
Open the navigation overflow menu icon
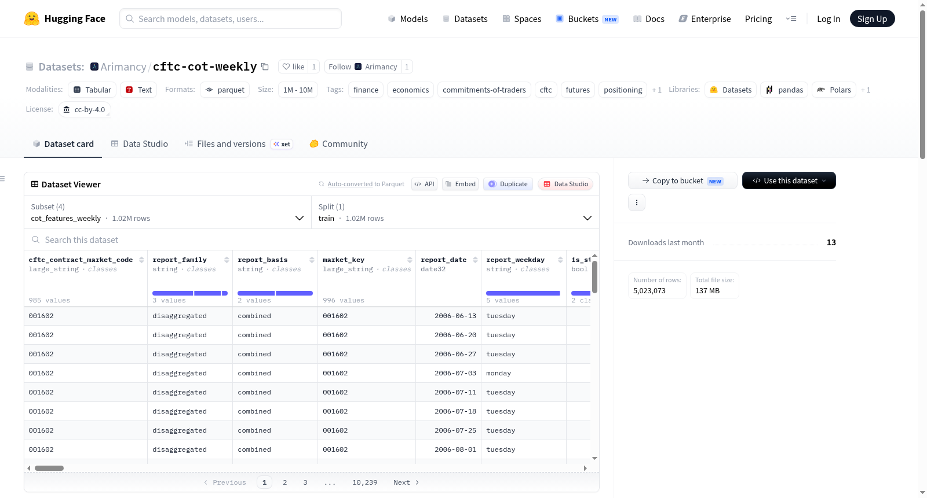pyautogui.click(x=791, y=19)
